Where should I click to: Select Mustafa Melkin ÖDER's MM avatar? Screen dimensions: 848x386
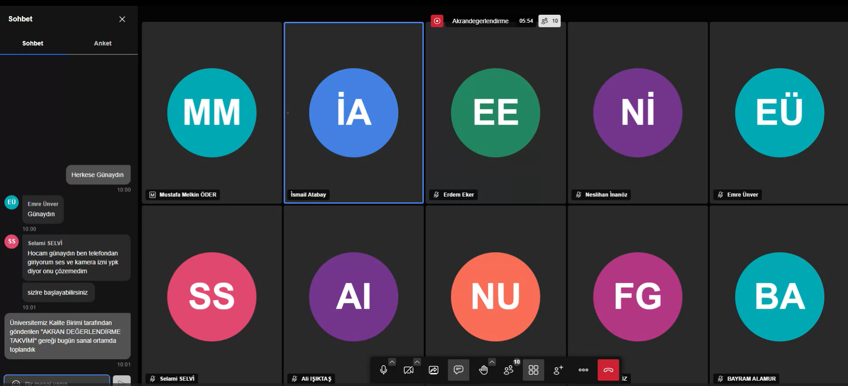pos(212,112)
